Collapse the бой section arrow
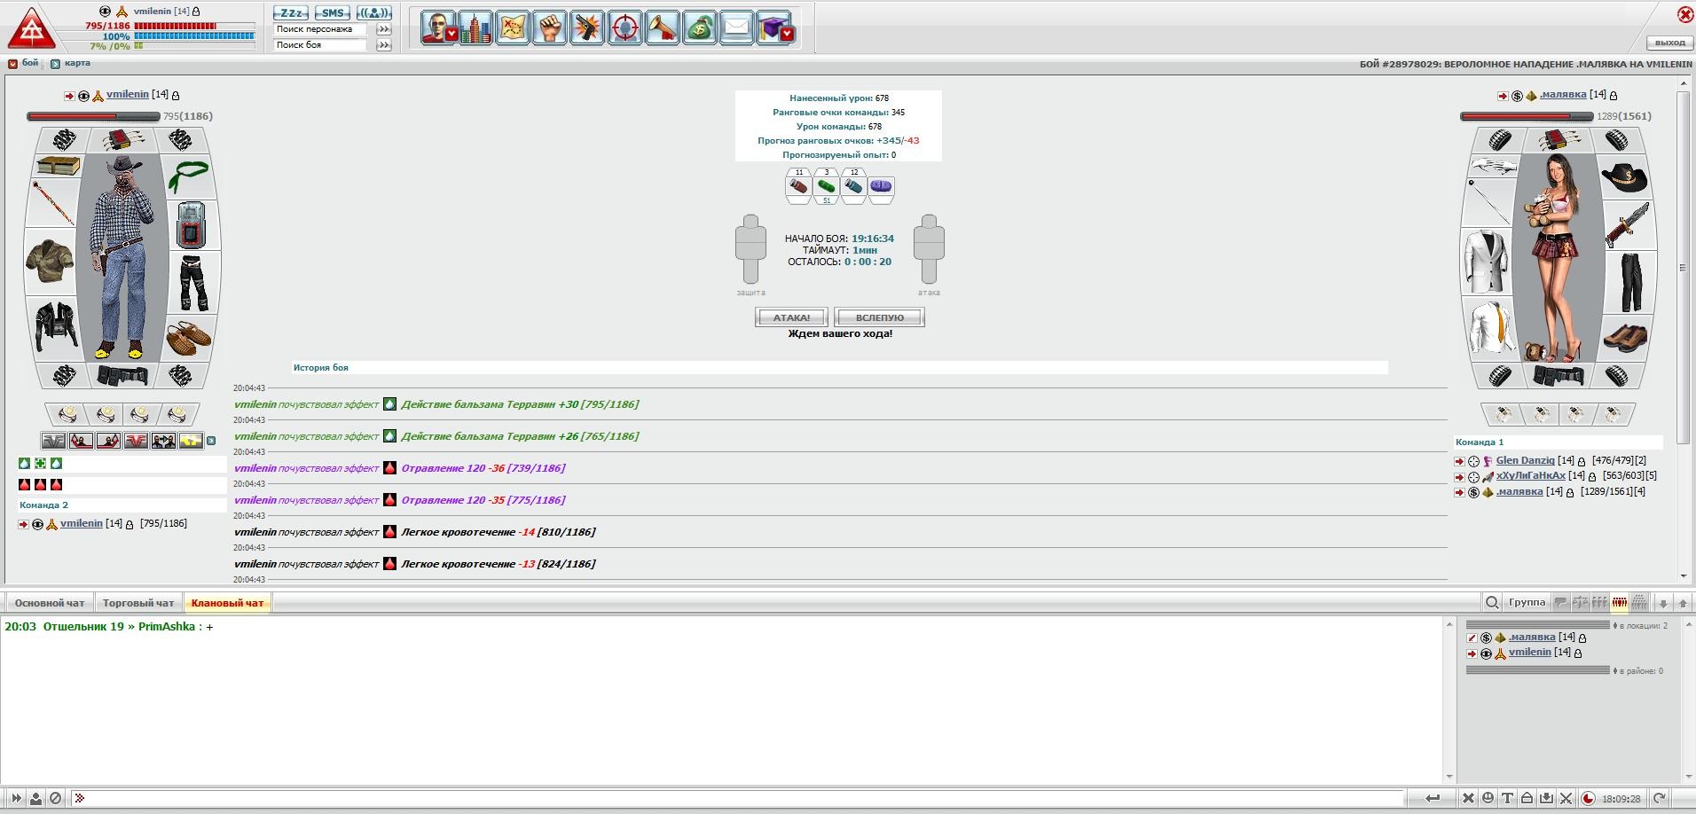 [12, 64]
